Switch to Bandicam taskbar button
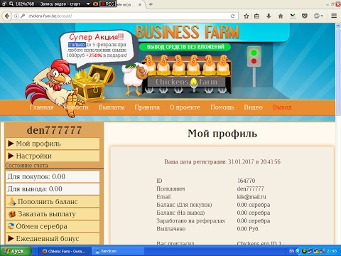Screen dimensions: 341x256 (x=117, y=251)
